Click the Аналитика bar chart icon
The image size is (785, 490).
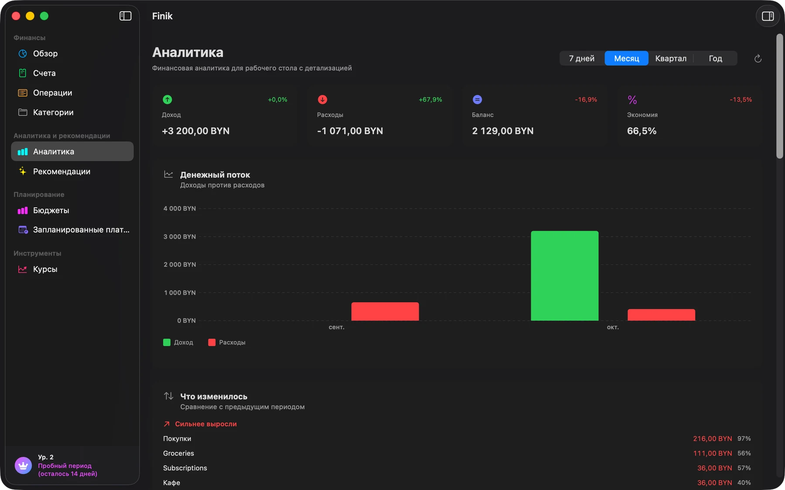click(x=23, y=152)
